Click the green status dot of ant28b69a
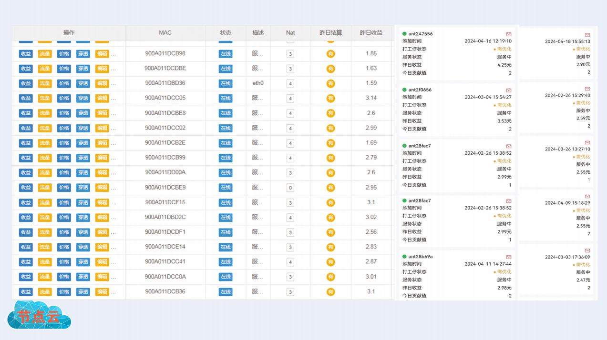This screenshot has height=340, width=607. 404,257
